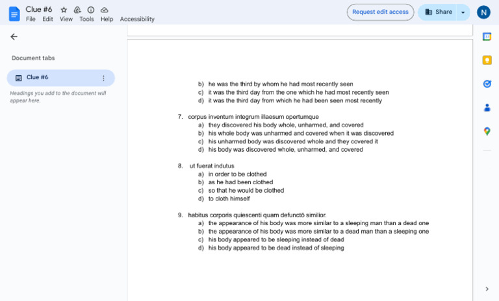This screenshot has width=499, height=301.
Task: Click answer 'appeared to be dead instead of sleeping'
Action: tap(276, 248)
